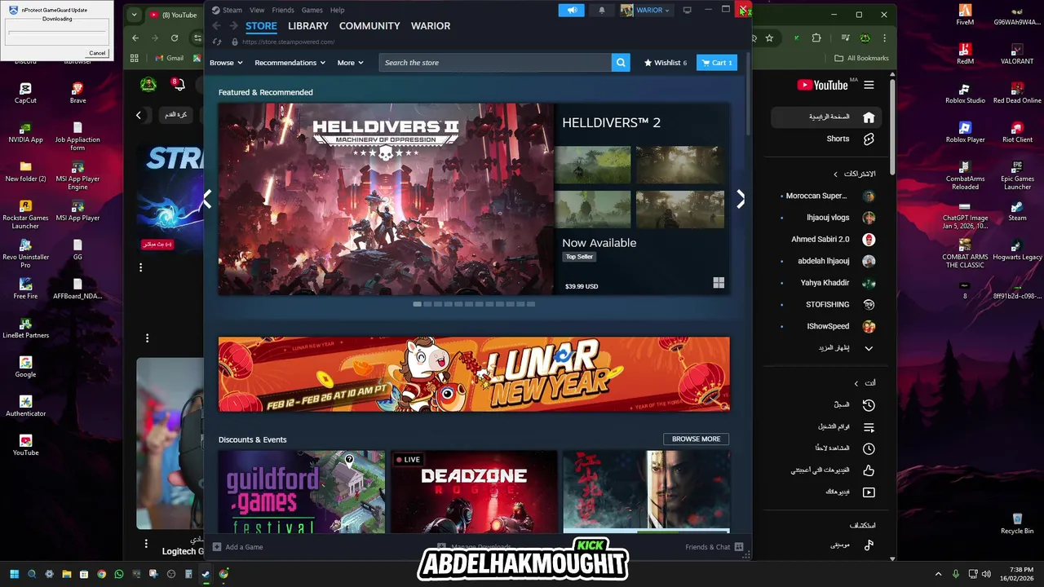The width and height of the screenshot is (1044, 587).
Task: Expand the More dropdown in Steam store
Action: tap(350, 63)
